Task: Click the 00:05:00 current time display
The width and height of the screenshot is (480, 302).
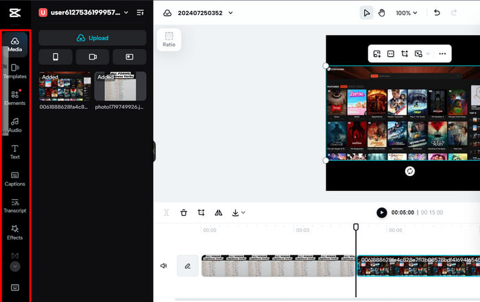Action: click(x=403, y=212)
